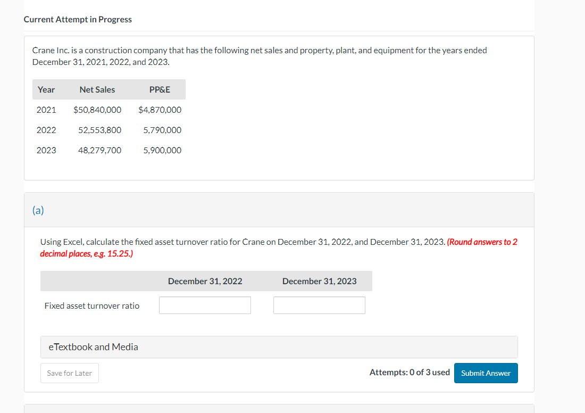
Task: Click the Attempts: 0 of 3 used text
Action: coord(410,373)
